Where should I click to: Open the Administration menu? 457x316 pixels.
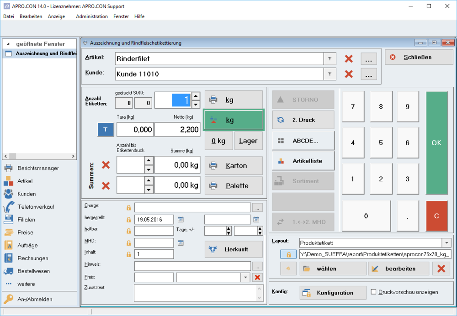[x=91, y=16]
